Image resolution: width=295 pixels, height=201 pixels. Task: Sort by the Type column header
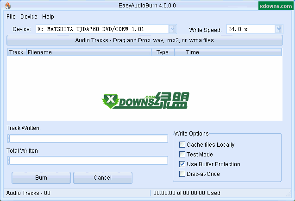tap(163, 52)
